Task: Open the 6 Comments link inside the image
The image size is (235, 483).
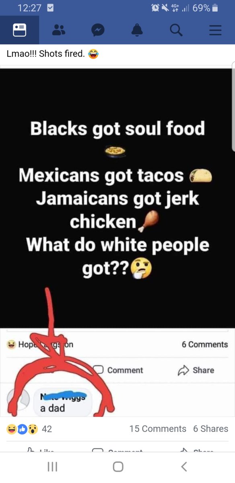Action: 204,345
